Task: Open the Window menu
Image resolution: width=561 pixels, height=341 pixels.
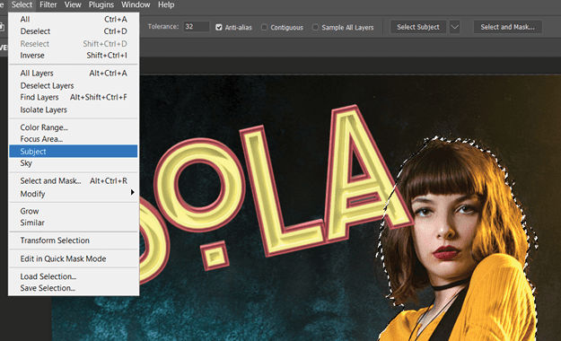Action: click(x=136, y=5)
